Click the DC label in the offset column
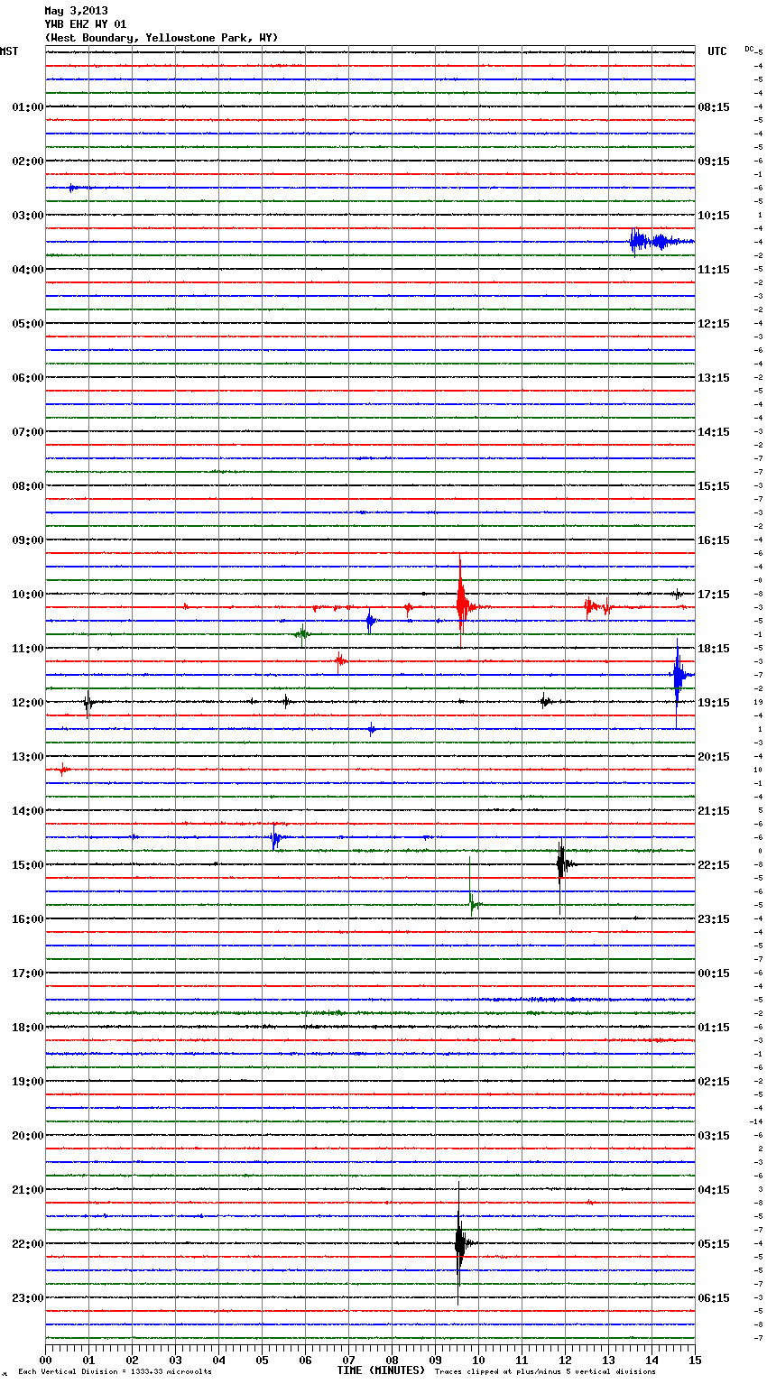767x1384 pixels. [749, 49]
